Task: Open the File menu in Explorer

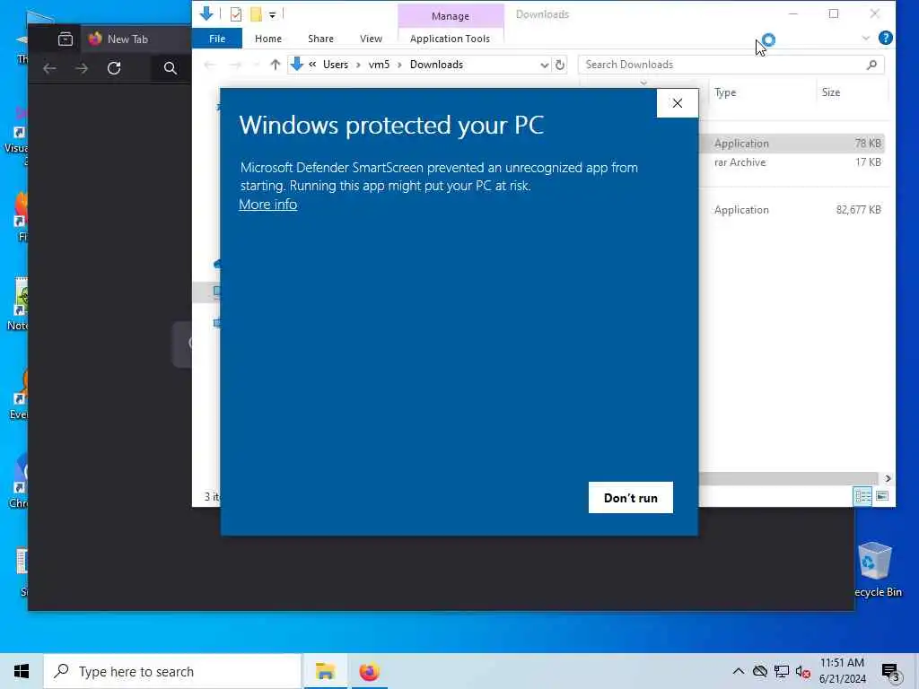Action: point(217,39)
